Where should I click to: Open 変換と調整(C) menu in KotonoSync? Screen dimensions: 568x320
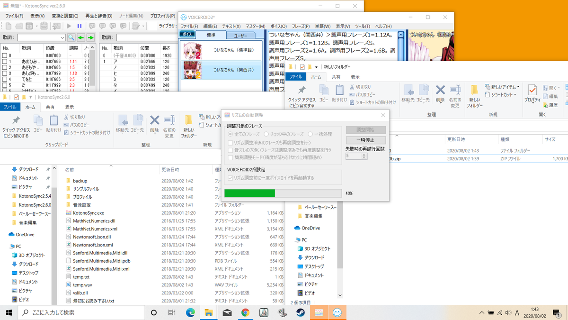65,16
